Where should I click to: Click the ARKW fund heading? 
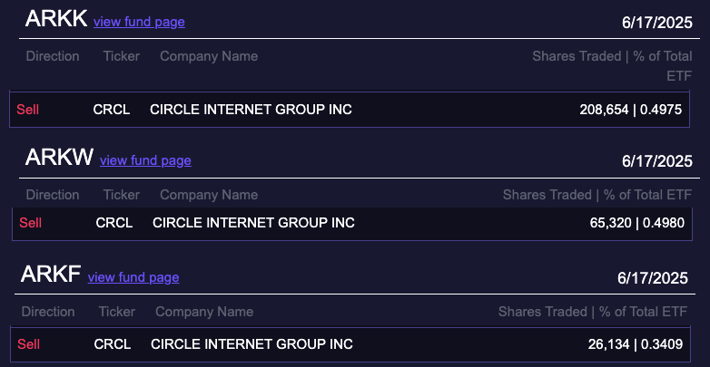pos(59,158)
